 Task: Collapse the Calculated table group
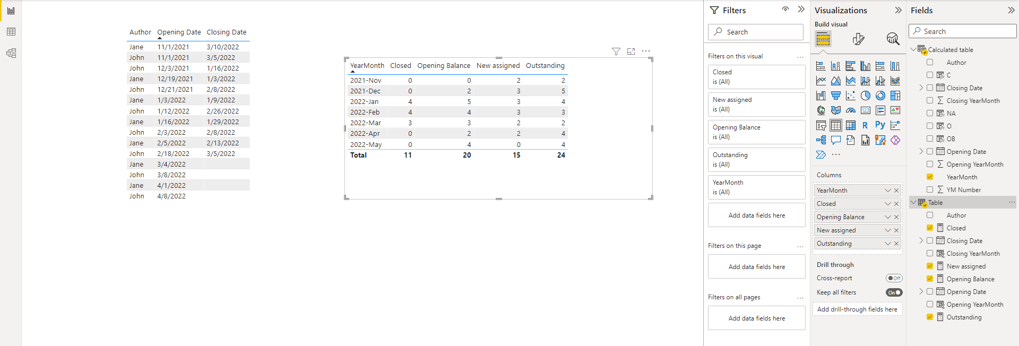[x=913, y=49]
